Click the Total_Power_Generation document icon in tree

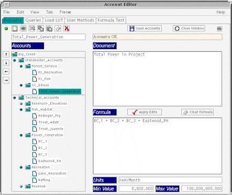[x=35, y=91]
